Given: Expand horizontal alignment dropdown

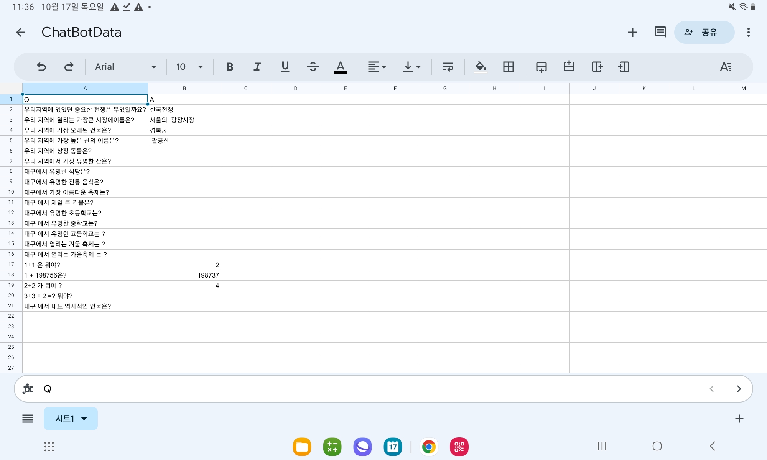Looking at the screenshot, I should pos(377,67).
